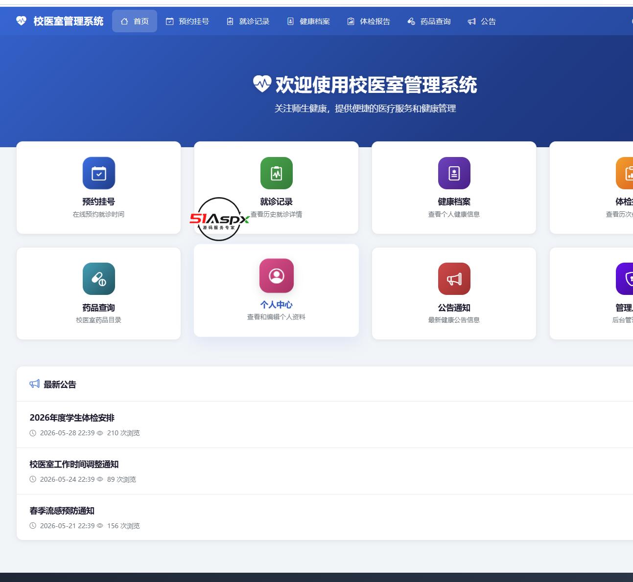Screen dimensions: 633x582
Task: Select 药品查询 in the top navigation
Action: pos(429,21)
